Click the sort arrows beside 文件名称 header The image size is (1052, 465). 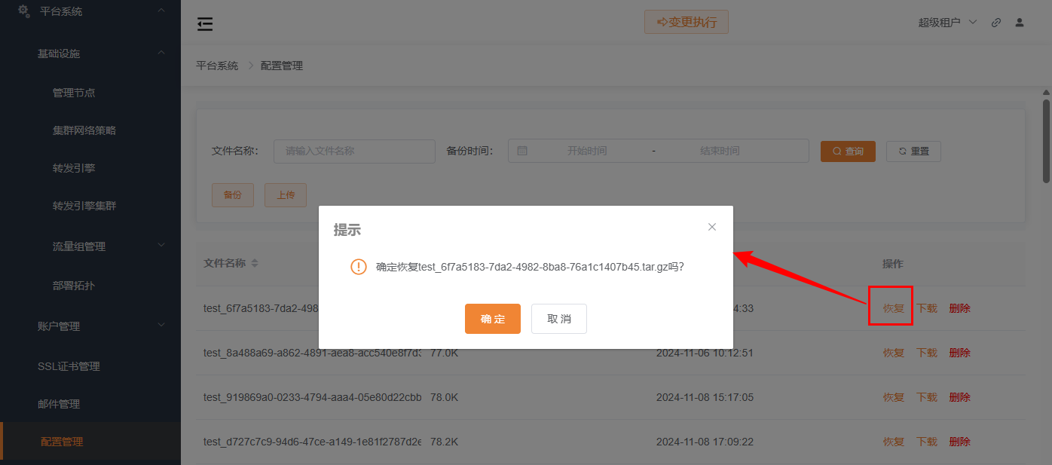[255, 263]
